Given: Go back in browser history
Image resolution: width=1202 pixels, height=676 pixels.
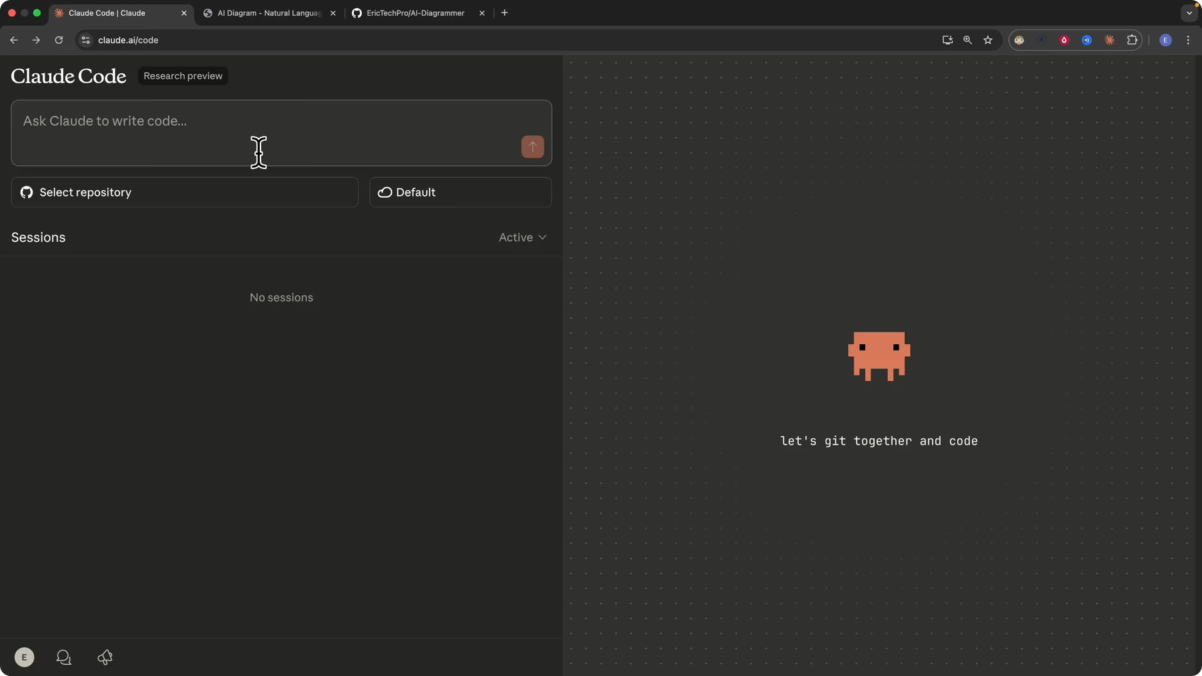Looking at the screenshot, I should pyautogui.click(x=14, y=40).
